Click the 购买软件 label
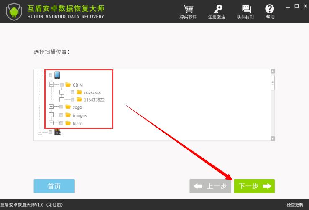The image size is (309, 210). (188, 17)
